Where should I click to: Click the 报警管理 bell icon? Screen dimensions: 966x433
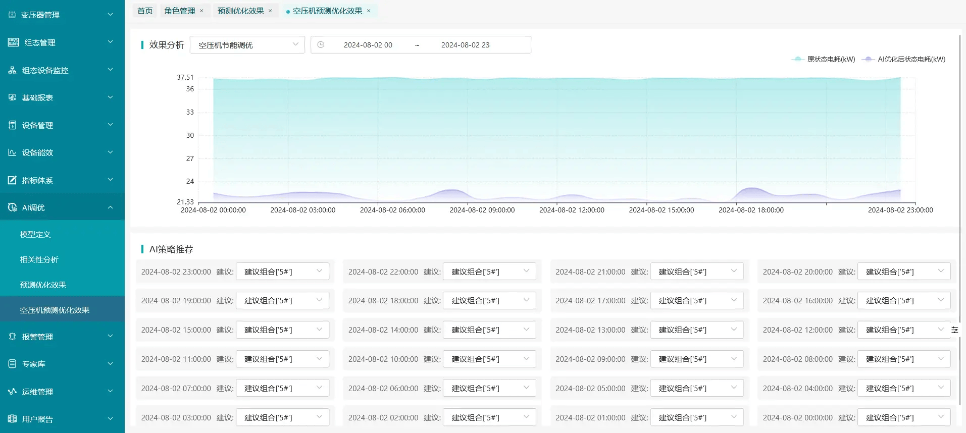click(12, 337)
